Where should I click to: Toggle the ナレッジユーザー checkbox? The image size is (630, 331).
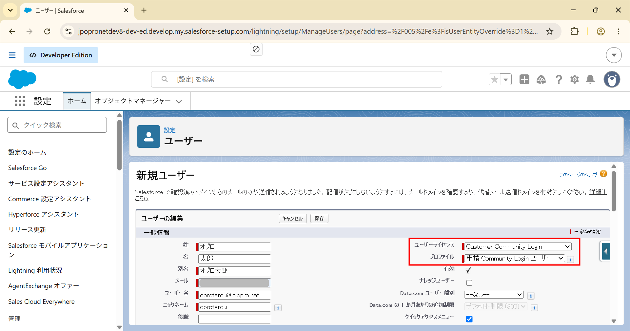click(469, 282)
